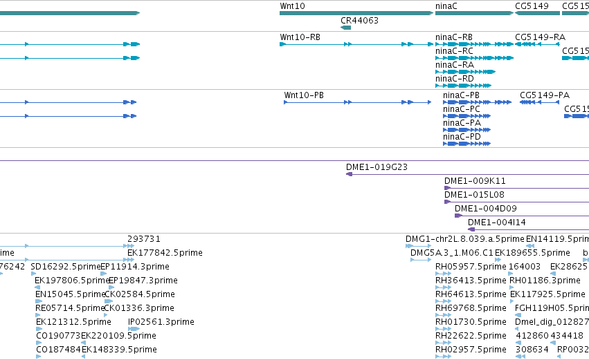Open the RH01186.3prime EST

(545, 281)
